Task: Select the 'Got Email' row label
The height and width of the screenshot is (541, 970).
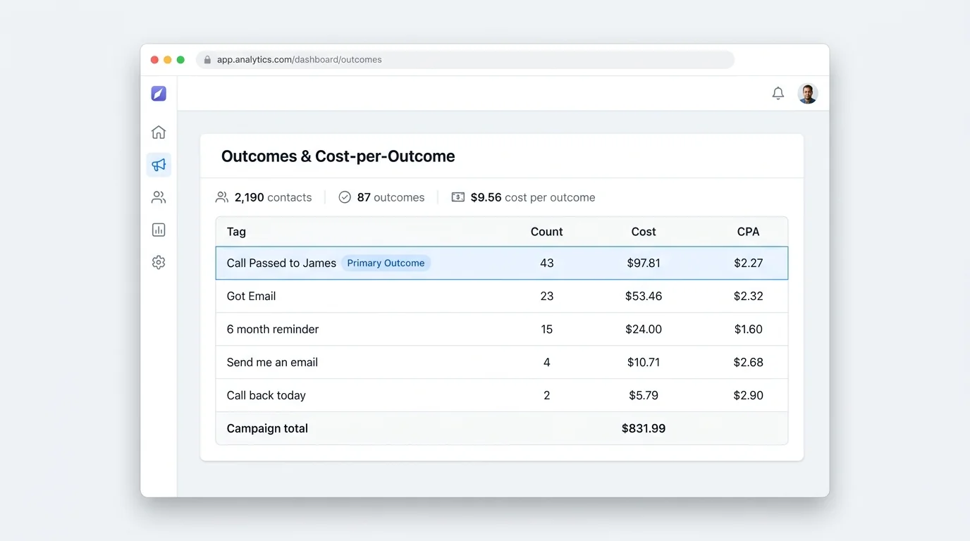Action: point(251,296)
